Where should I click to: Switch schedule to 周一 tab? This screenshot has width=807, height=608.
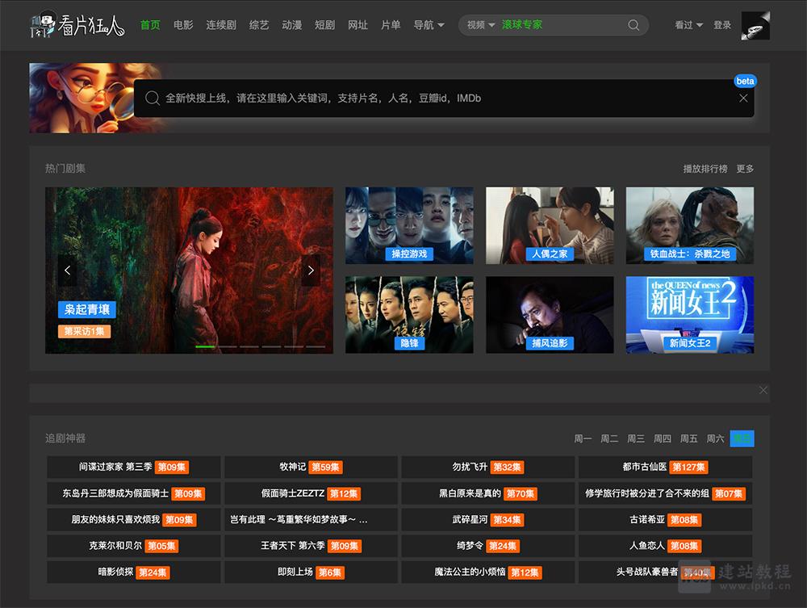coord(583,438)
